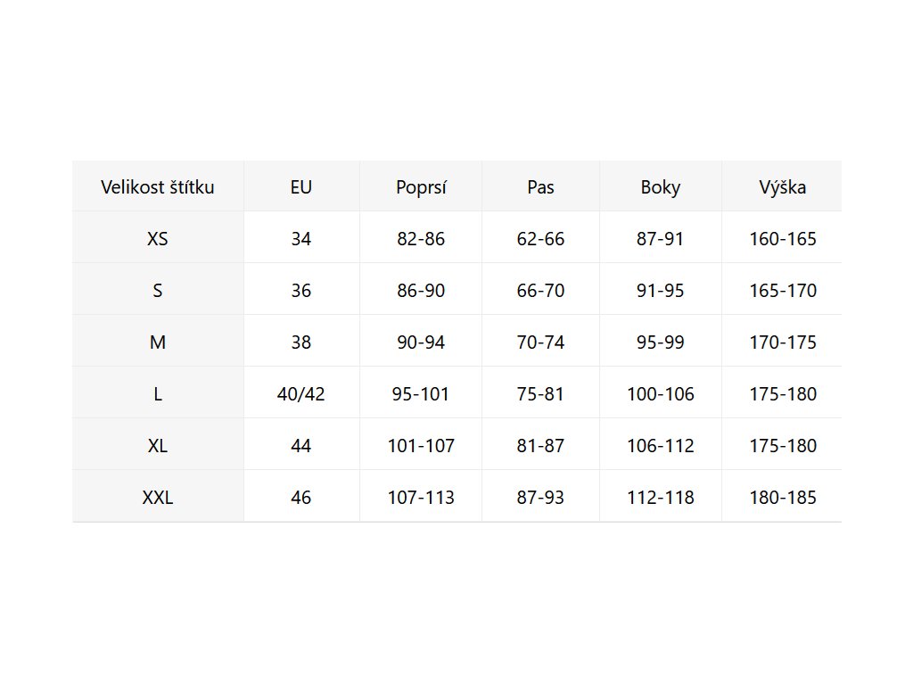Click the M size row label

coord(158,342)
